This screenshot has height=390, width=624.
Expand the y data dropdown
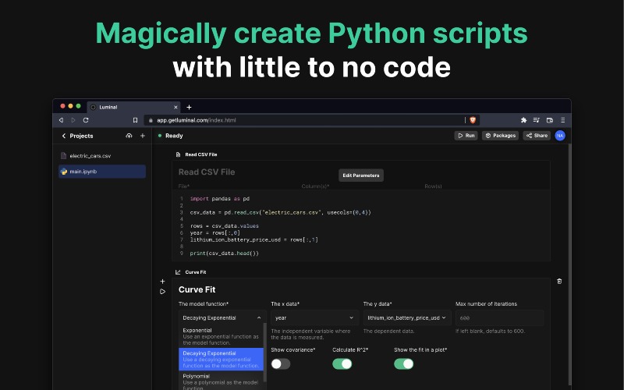click(406, 317)
